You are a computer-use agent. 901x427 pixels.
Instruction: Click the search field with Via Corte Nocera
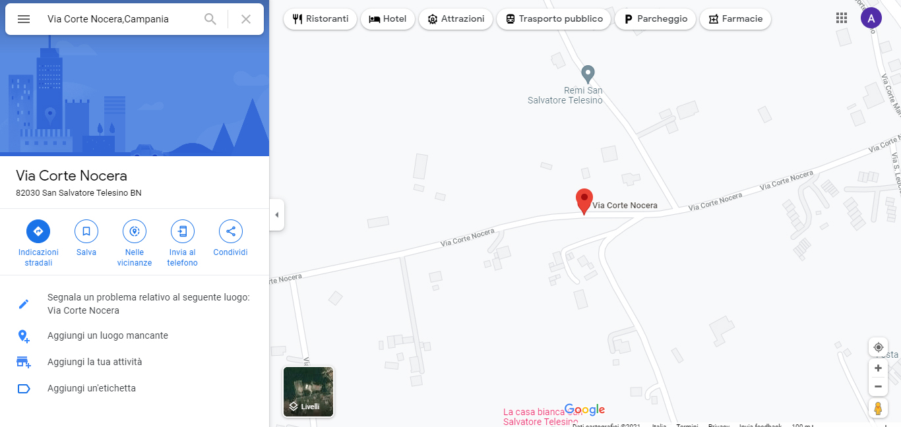tap(119, 19)
